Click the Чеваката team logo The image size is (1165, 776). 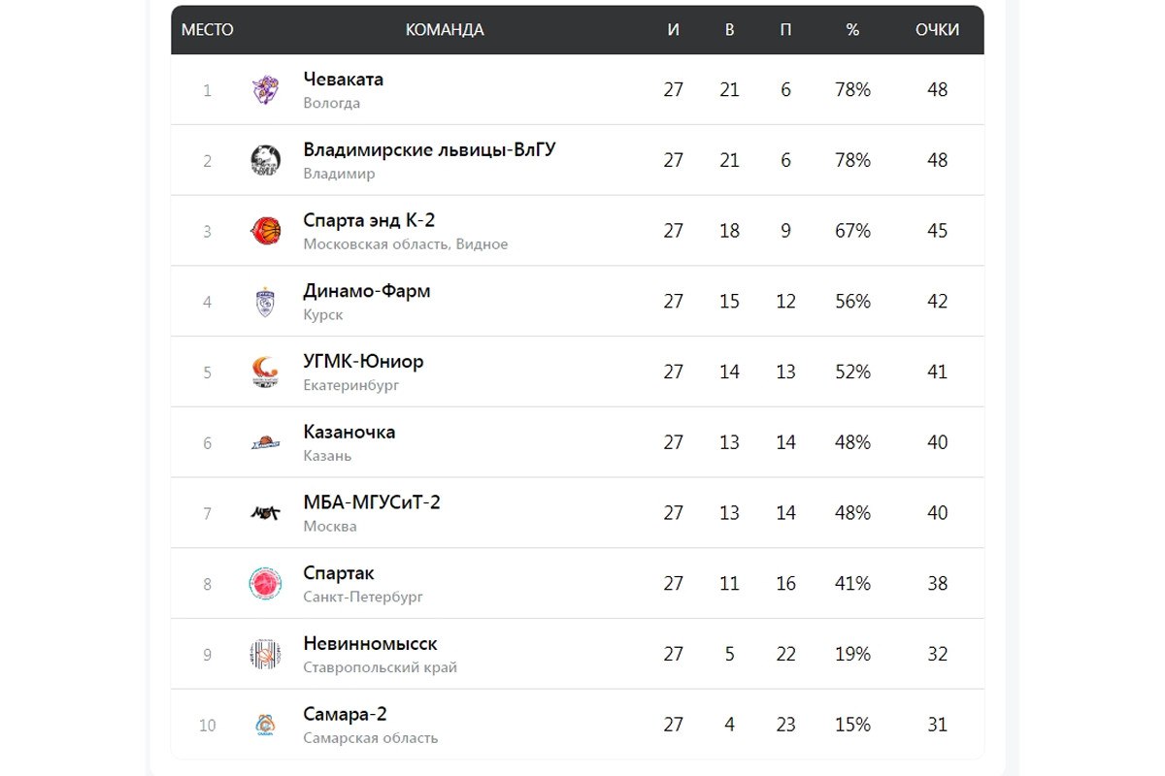tap(265, 90)
